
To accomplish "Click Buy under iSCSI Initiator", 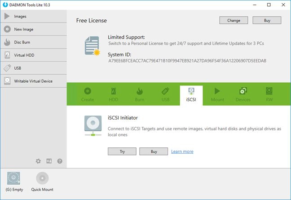I will tap(154, 151).
